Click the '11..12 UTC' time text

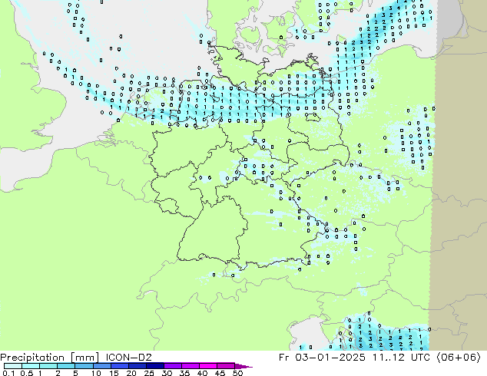[x=402, y=357]
